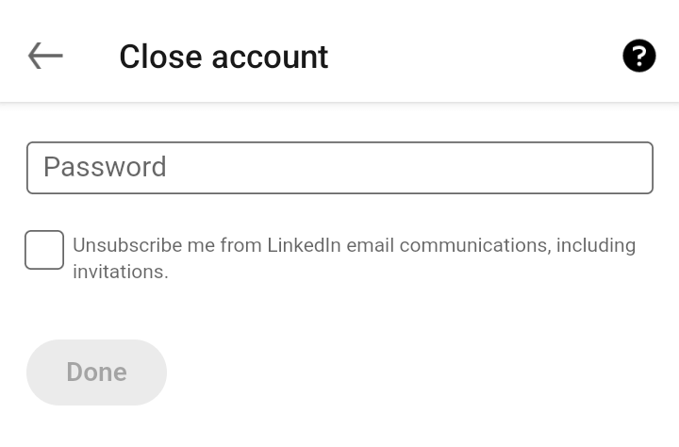The image size is (679, 447).
Task: Navigate back from Close account
Action: 45,56
